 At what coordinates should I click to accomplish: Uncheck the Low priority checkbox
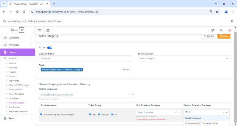[x=112, y=114]
